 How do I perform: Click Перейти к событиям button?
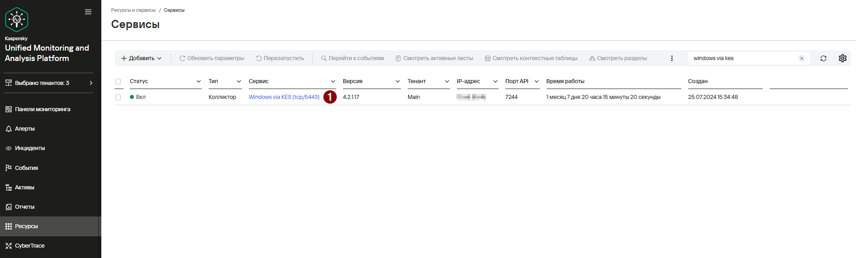(x=352, y=58)
